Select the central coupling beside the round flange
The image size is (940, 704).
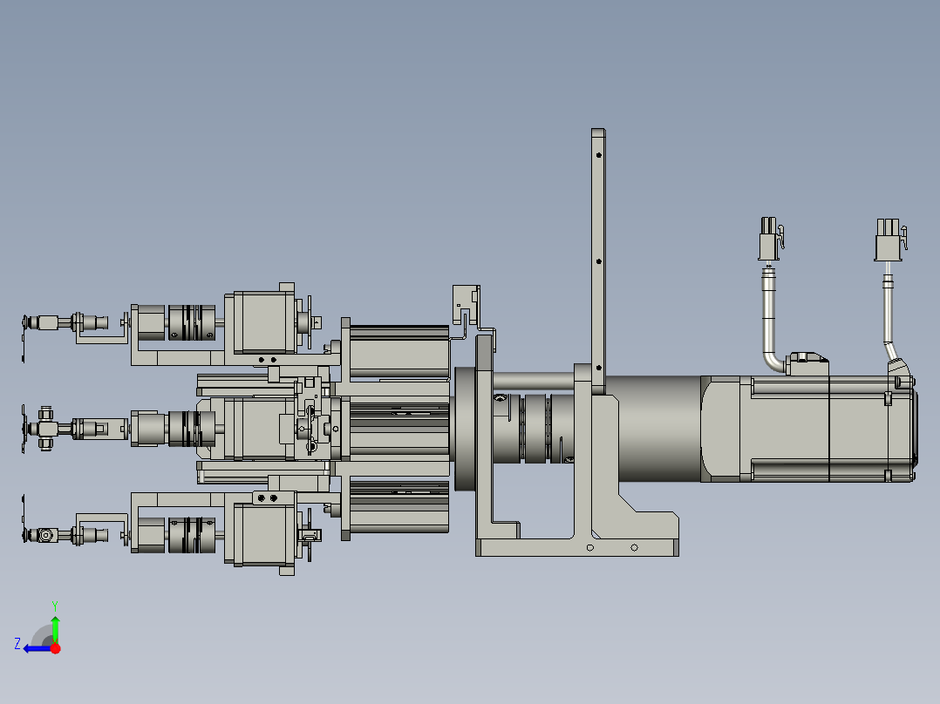533,428
